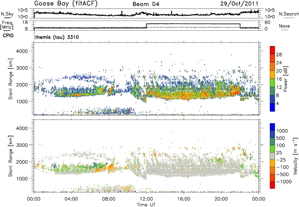Click the '10^5' left noise scale label
Viewport: 299px width, 207px height.
pos(23,10)
